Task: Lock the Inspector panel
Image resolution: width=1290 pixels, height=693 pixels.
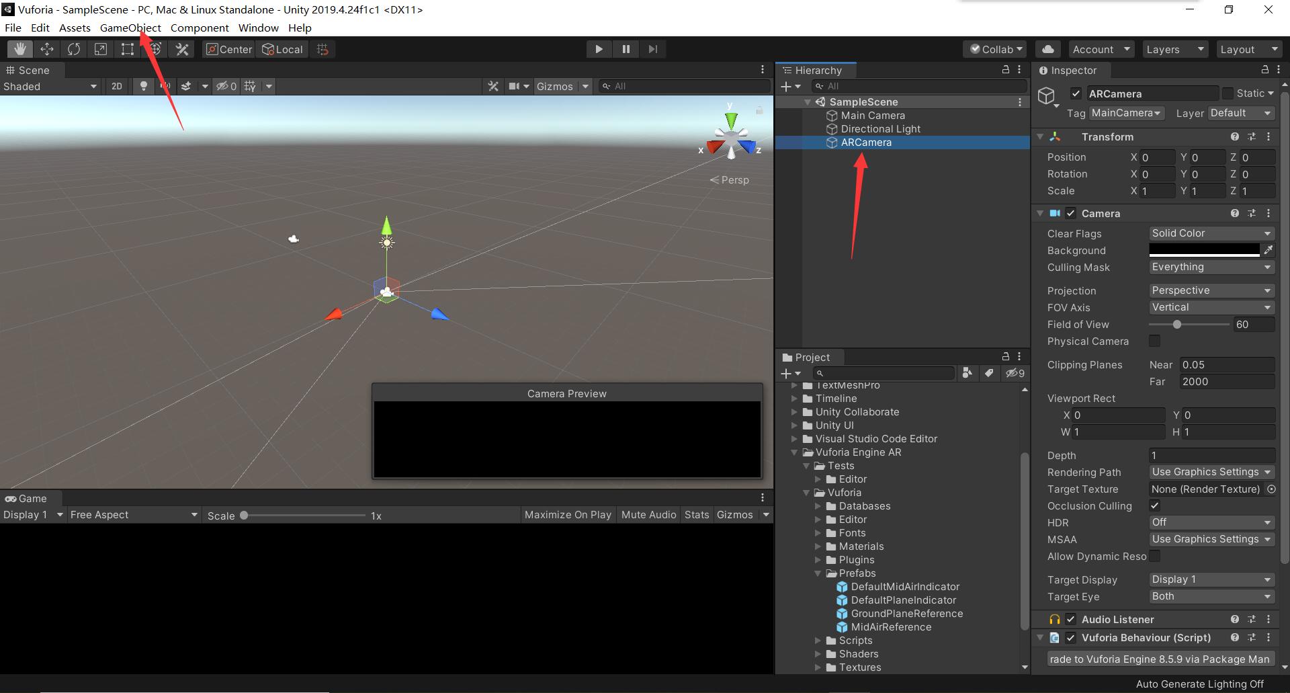Action: 1265,69
